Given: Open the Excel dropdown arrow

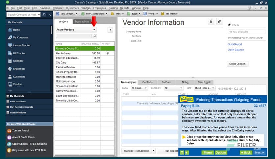Looking at the screenshot, I should click(139, 14).
